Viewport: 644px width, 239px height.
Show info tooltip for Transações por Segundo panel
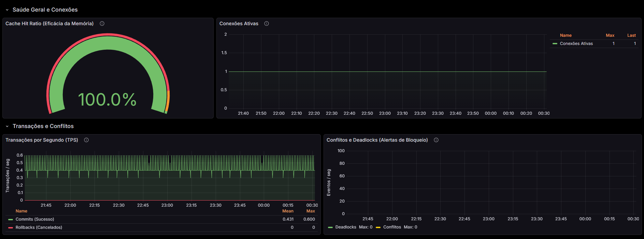[x=86, y=140]
